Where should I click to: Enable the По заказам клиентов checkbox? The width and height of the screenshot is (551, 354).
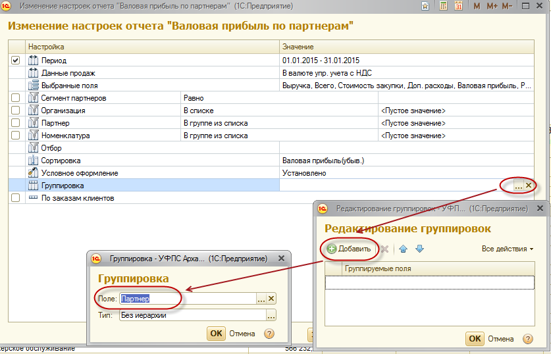[15, 197]
